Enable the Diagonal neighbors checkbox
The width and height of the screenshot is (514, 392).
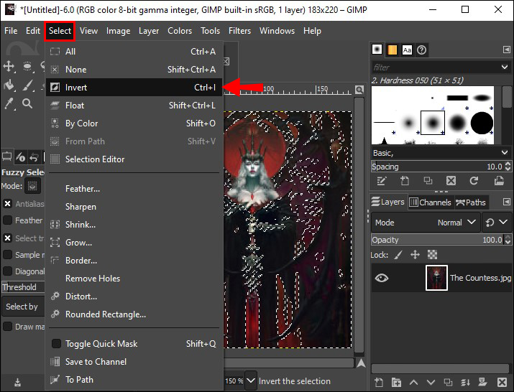7,271
